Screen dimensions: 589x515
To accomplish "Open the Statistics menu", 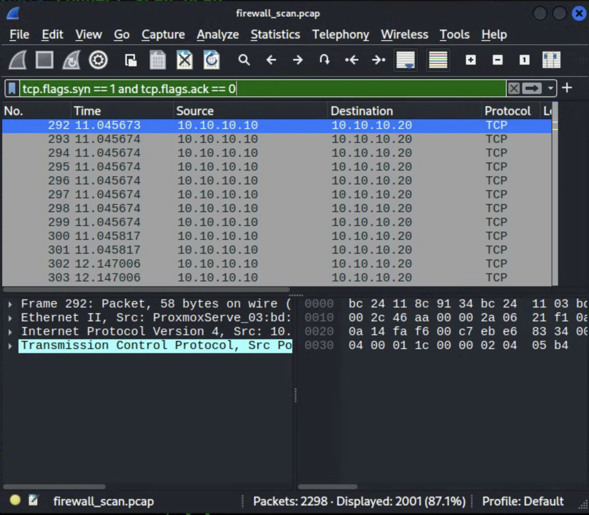I will 275,34.
